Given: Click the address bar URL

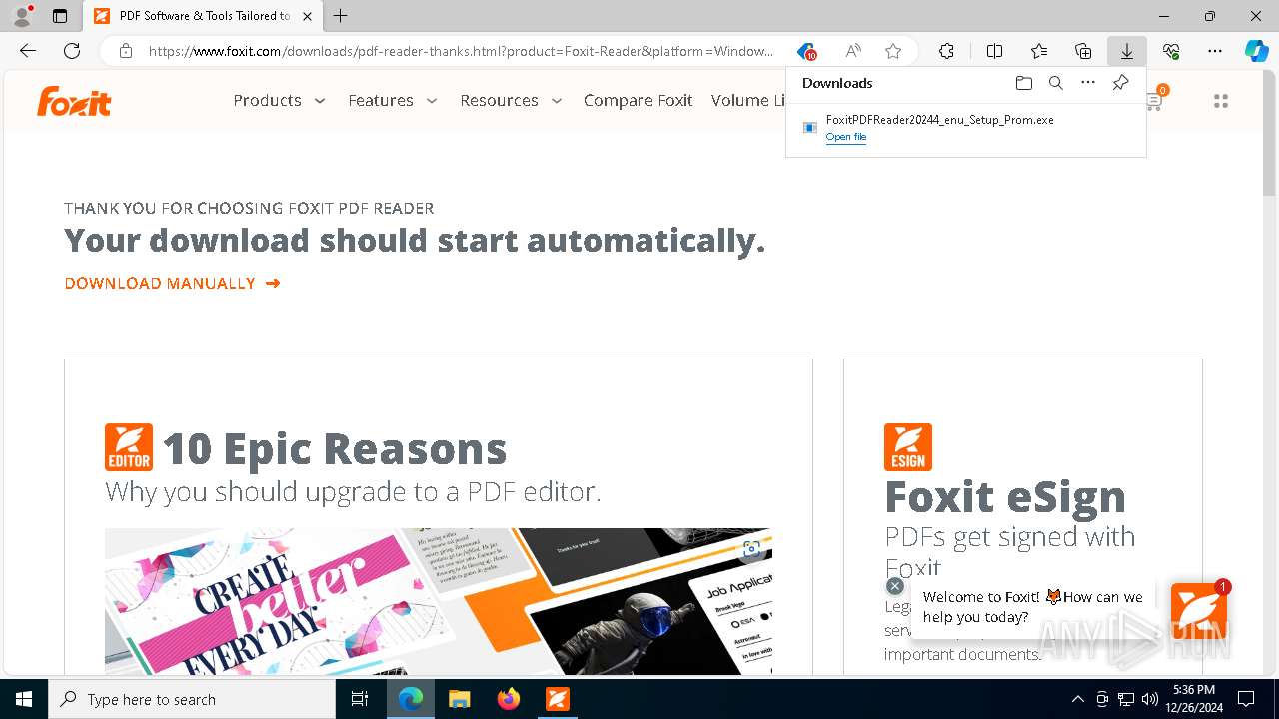Looking at the screenshot, I should coord(461,51).
